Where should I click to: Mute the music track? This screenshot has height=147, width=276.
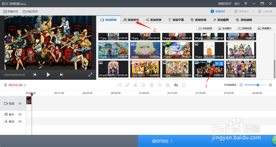20,114
